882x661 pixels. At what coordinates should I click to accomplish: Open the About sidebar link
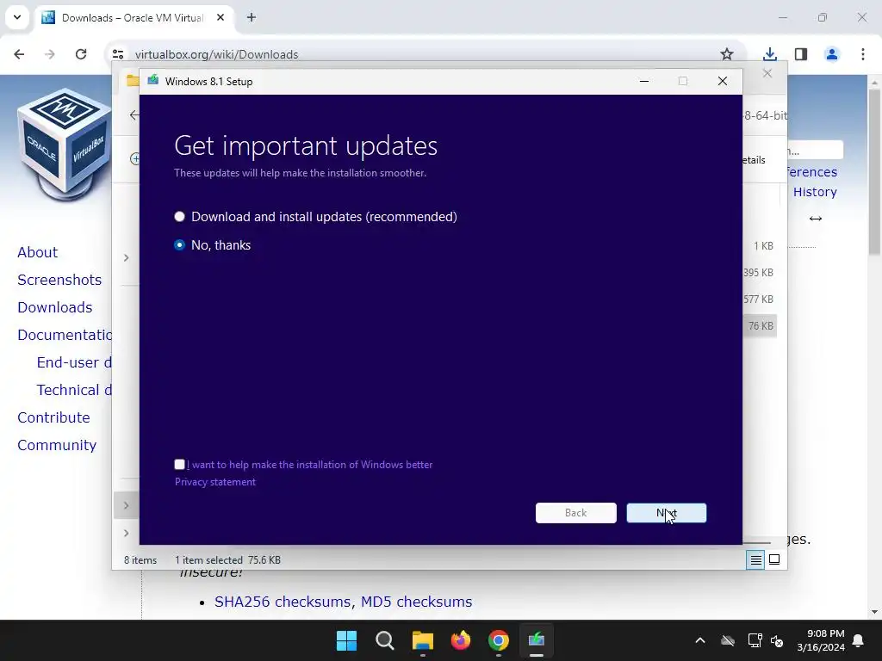[x=37, y=252]
